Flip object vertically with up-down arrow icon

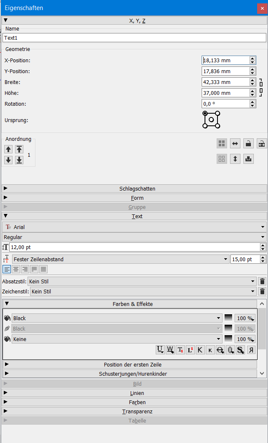(235, 159)
